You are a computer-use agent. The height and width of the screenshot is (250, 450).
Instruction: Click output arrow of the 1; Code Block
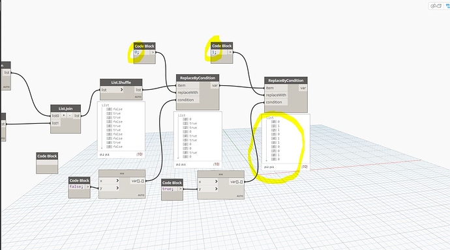[x=230, y=52]
